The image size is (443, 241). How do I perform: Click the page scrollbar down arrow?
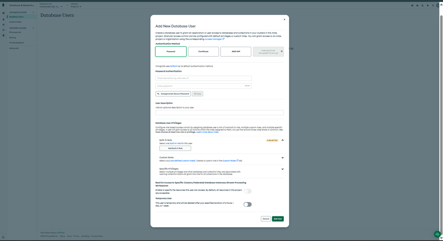(441, 238)
